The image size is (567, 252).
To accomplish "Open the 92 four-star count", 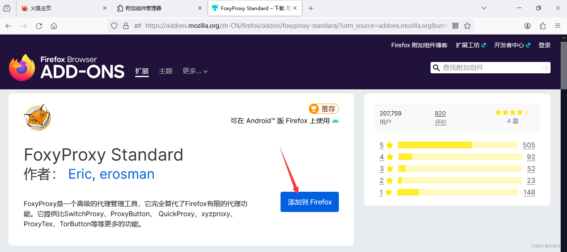I will click(x=531, y=157).
